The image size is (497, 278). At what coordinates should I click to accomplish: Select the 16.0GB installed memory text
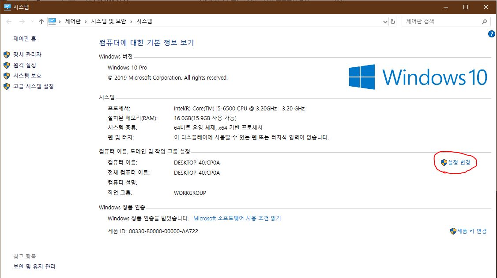(x=205, y=118)
